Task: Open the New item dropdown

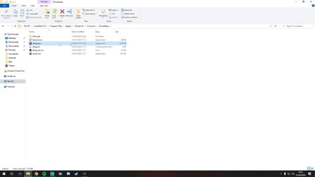Action: pyautogui.click(x=89, y=10)
